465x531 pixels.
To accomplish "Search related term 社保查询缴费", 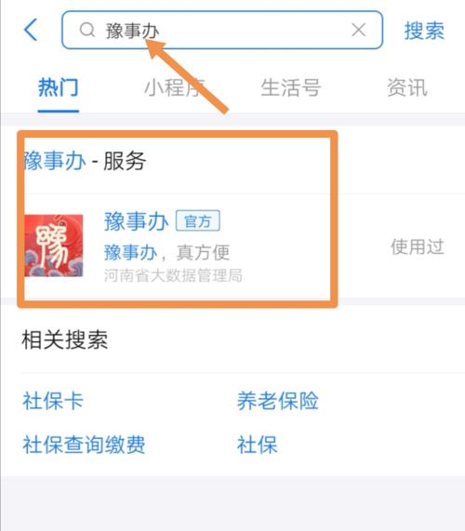I will click(x=84, y=445).
